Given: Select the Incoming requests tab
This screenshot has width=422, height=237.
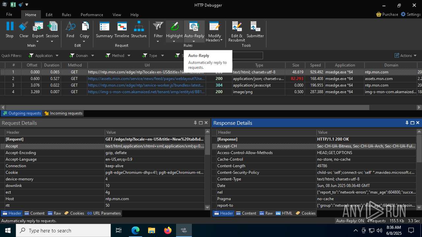Looking at the screenshot, I should click(63, 113).
